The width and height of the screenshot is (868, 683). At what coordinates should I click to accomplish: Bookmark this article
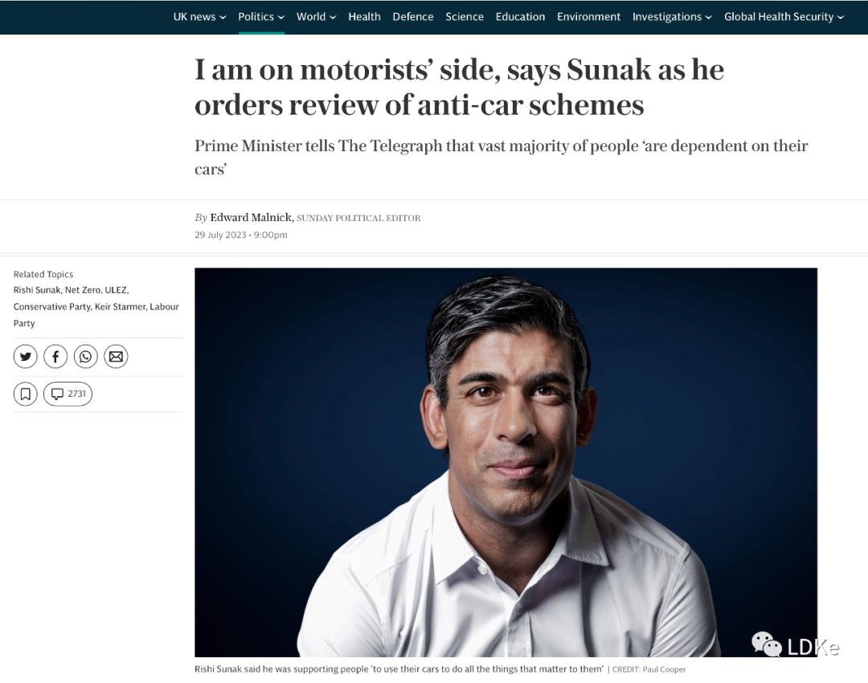click(x=26, y=394)
